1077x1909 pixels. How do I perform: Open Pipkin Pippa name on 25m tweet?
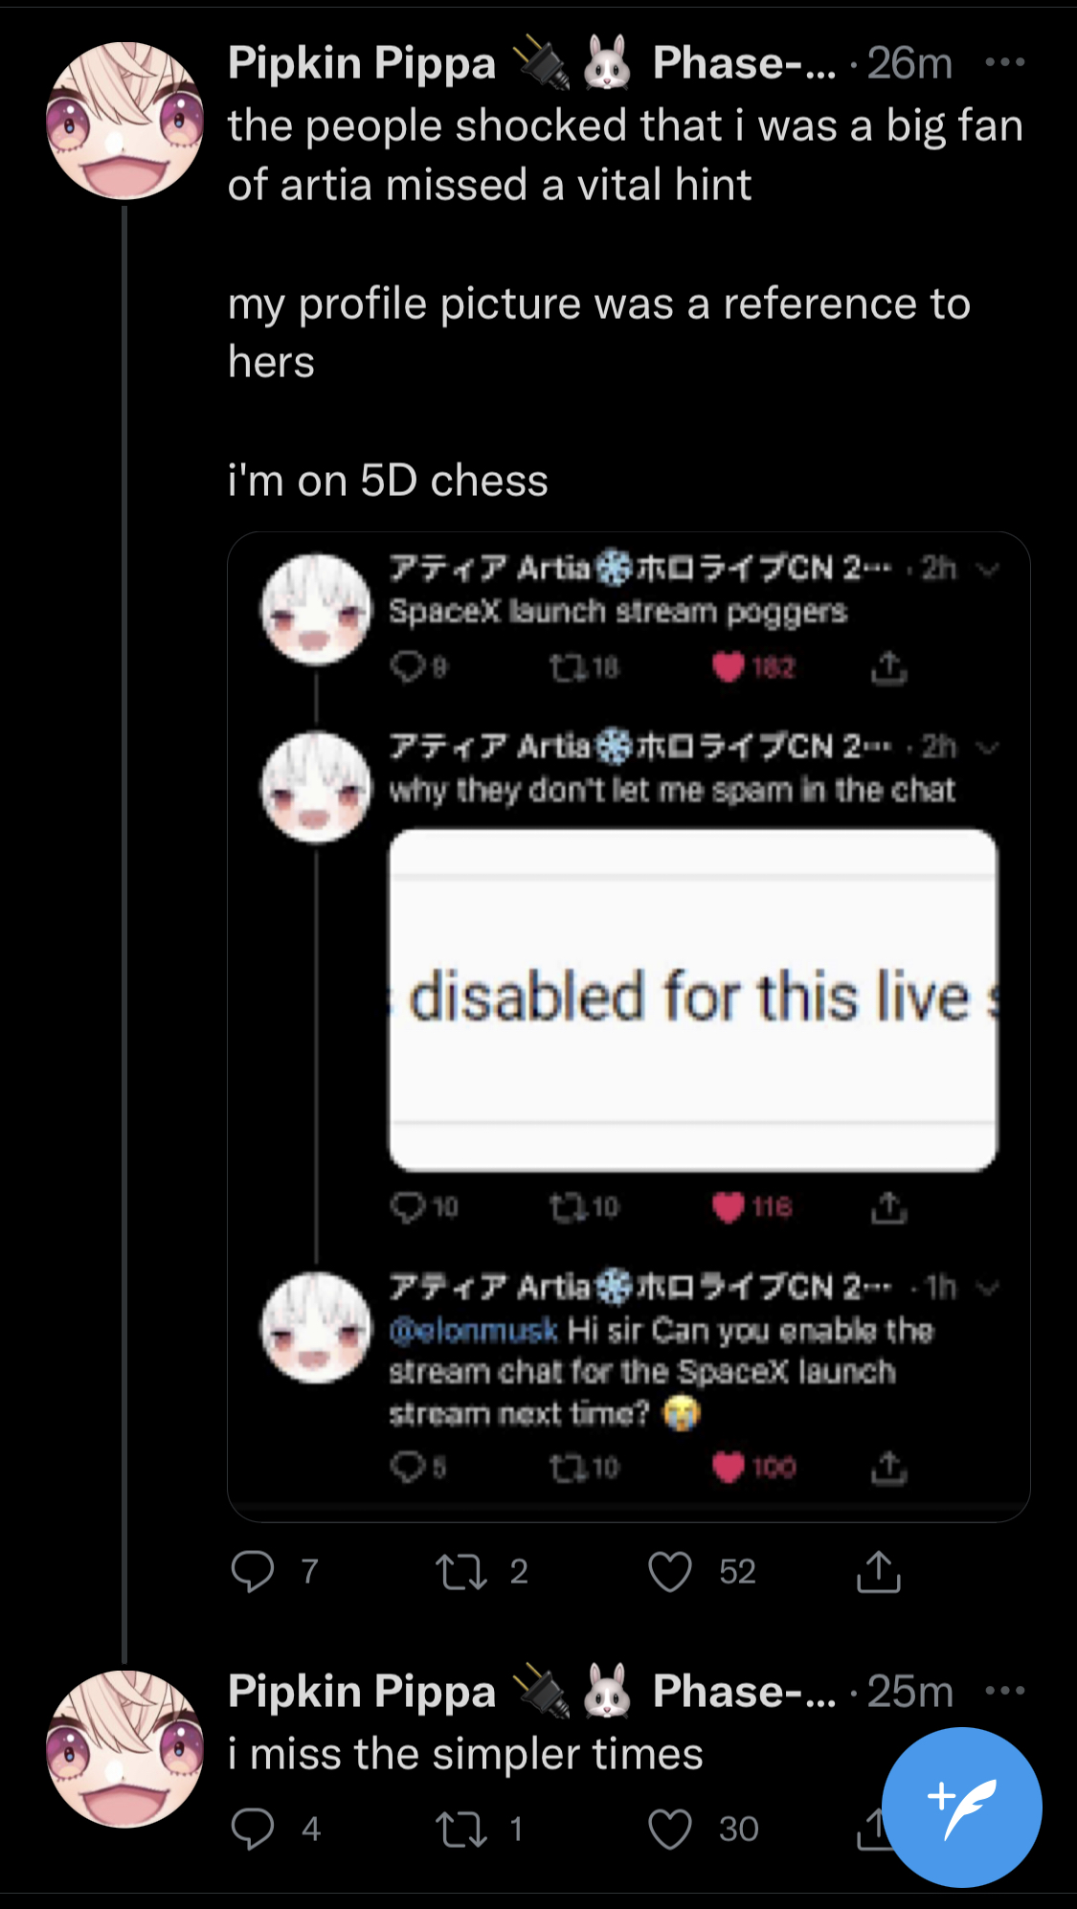click(362, 1692)
